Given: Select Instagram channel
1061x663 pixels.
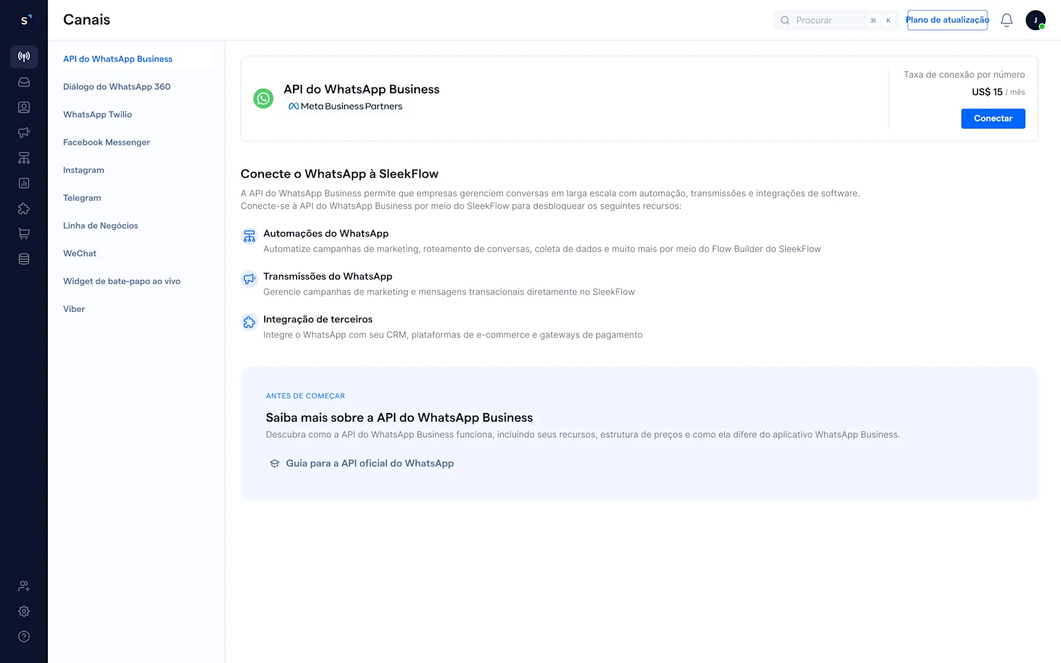Looking at the screenshot, I should click(136, 170).
